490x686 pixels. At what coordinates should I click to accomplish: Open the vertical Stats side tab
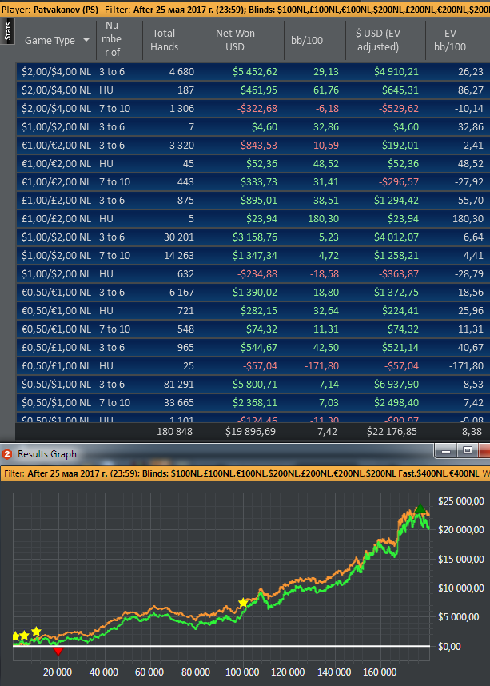(x=7, y=31)
